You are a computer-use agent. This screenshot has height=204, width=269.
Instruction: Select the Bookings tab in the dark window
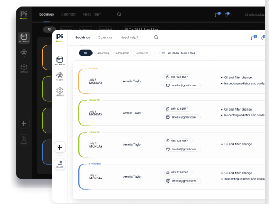(x=47, y=14)
